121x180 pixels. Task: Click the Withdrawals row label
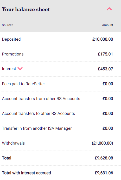(x=14, y=143)
